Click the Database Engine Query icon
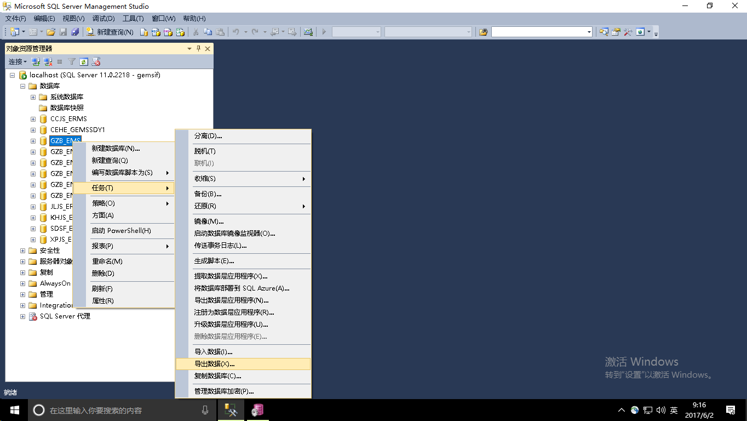Screen dimensions: 747x421 pyautogui.click(x=144, y=32)
